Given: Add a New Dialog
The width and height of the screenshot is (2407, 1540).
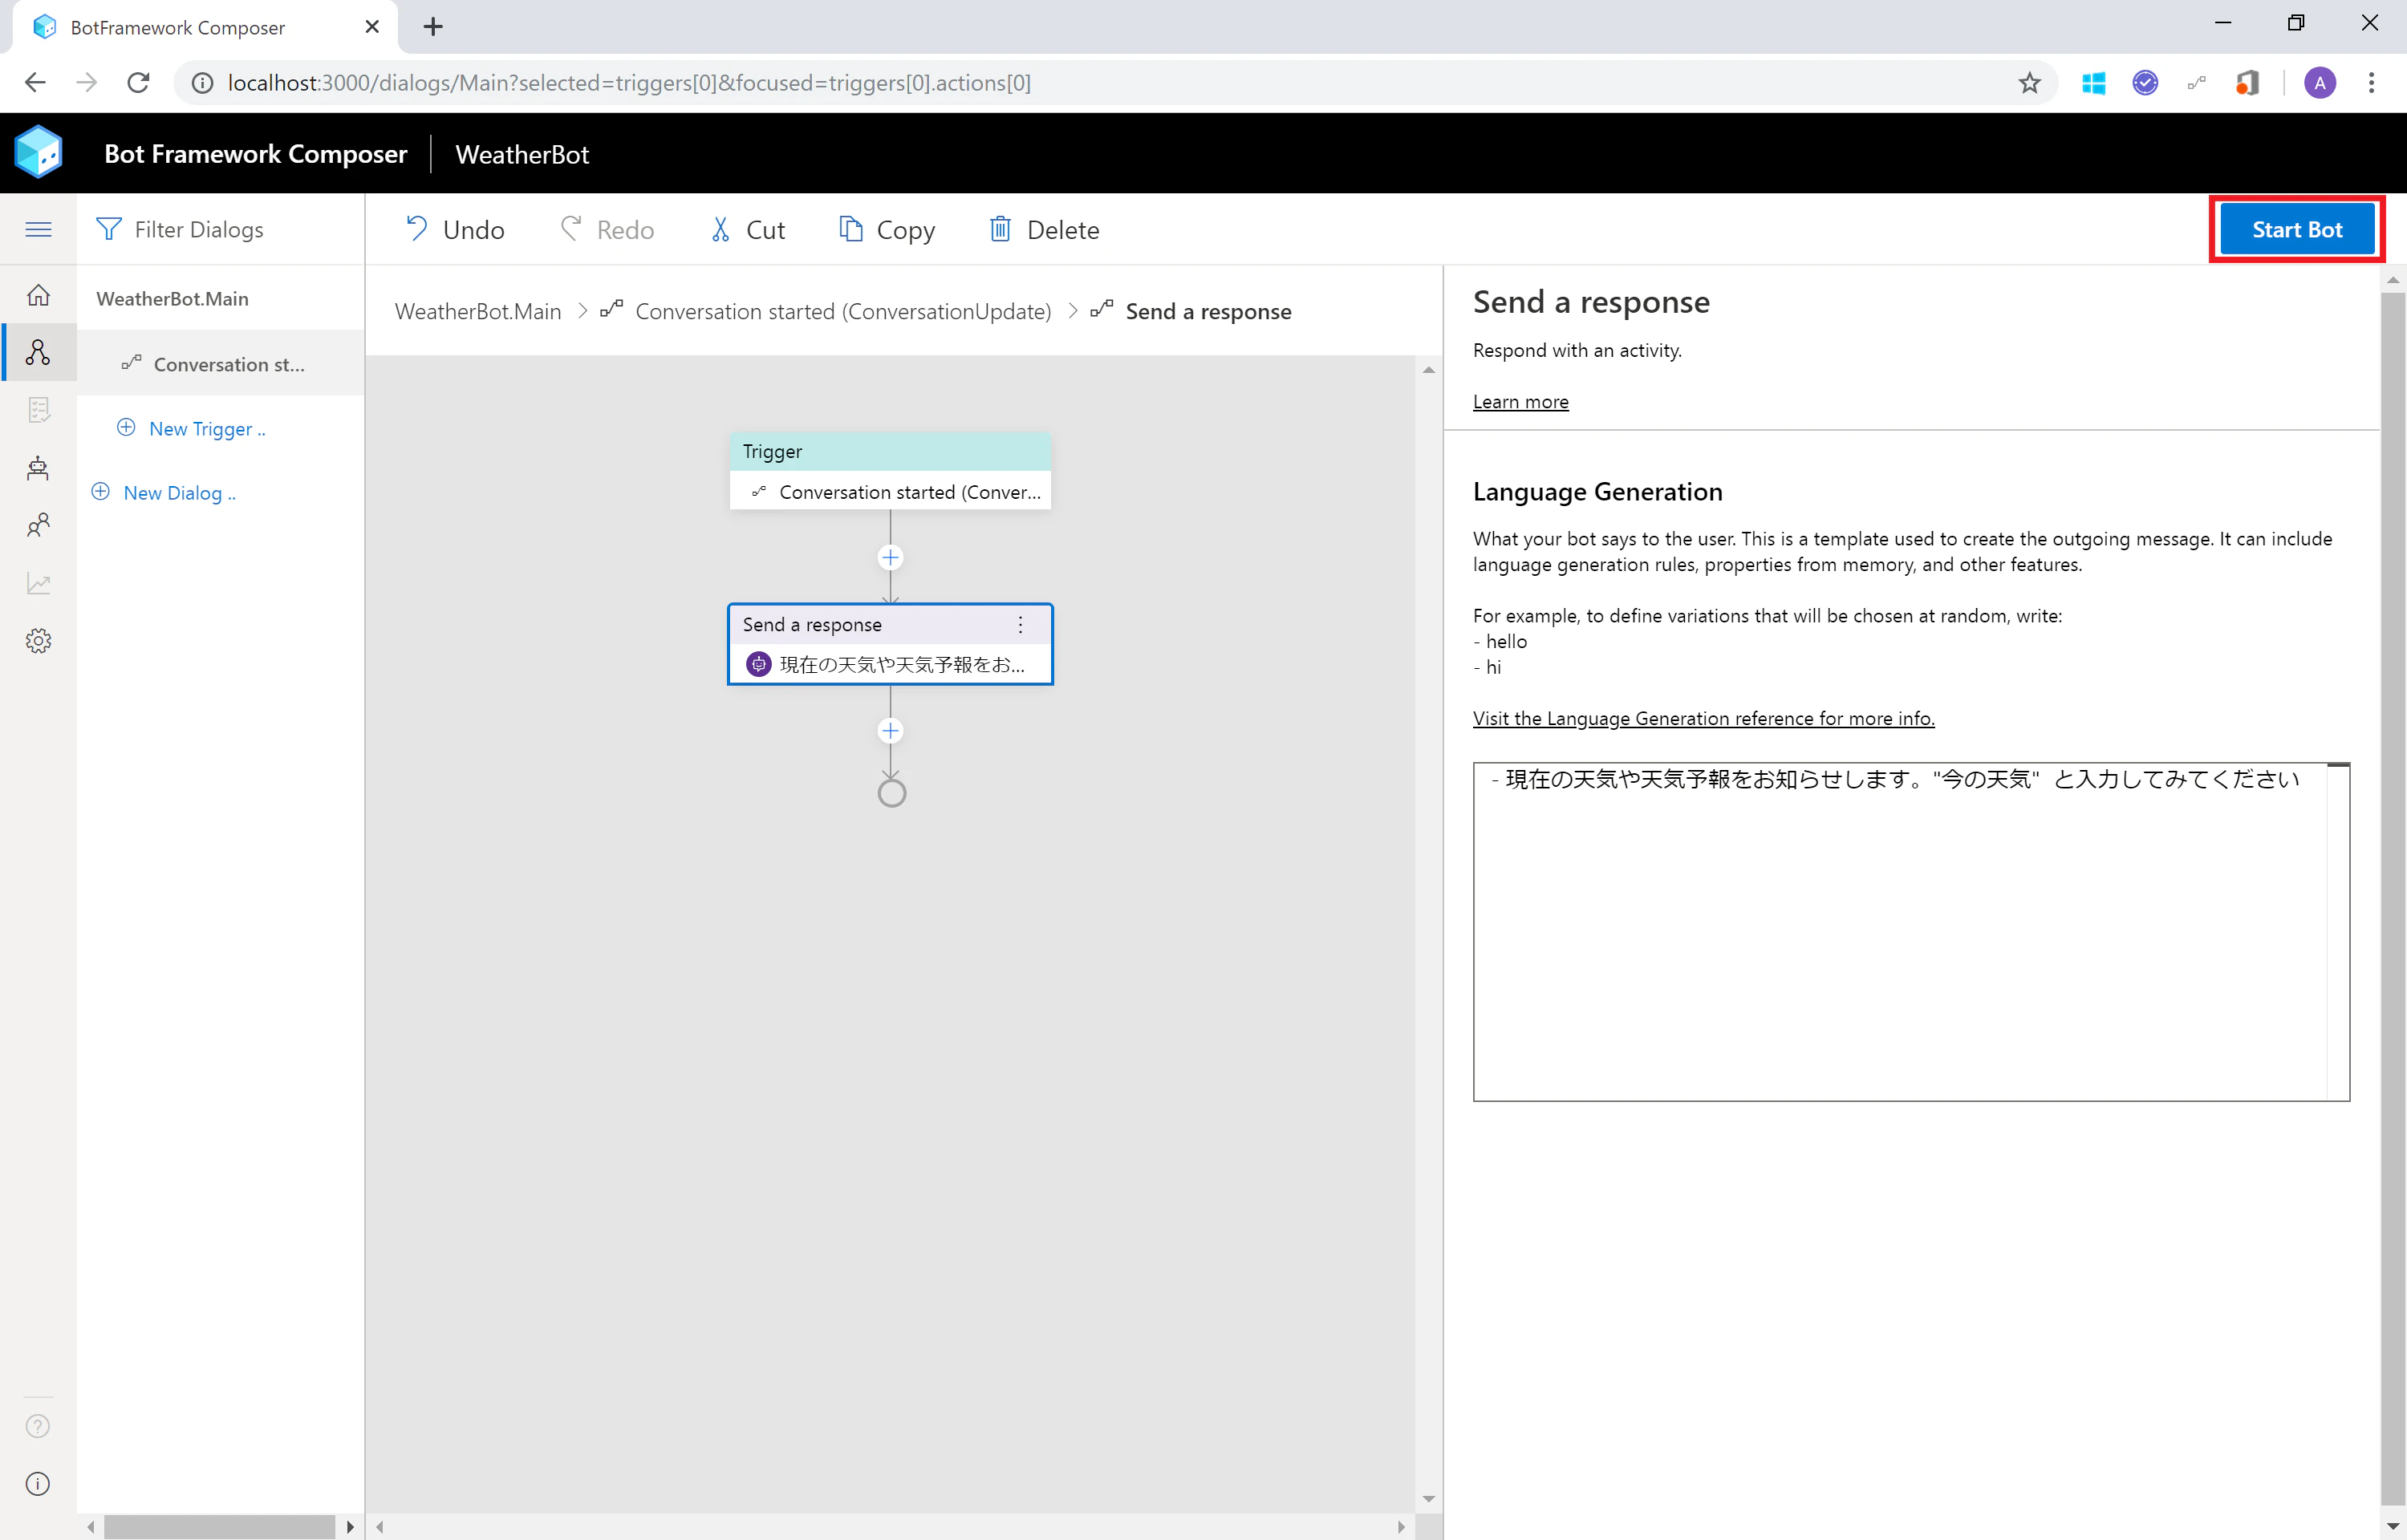Looking at the screenshot, I should point(164,493).
